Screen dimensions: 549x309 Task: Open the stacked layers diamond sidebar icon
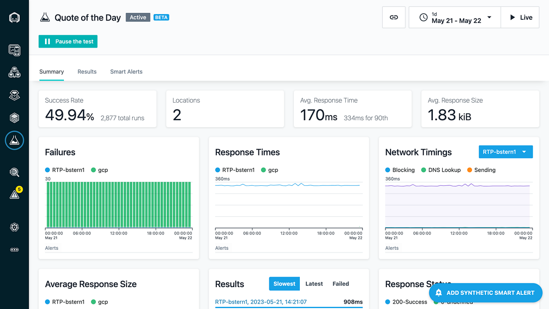15,95
